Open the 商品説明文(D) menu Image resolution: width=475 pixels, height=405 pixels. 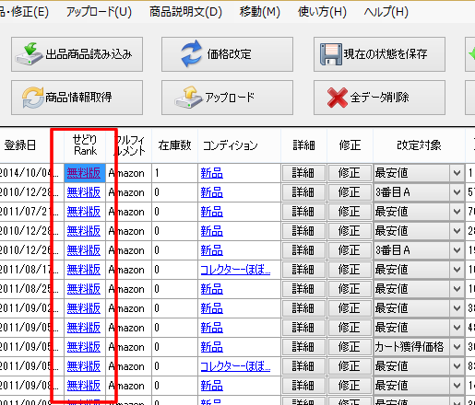(185, 12)
